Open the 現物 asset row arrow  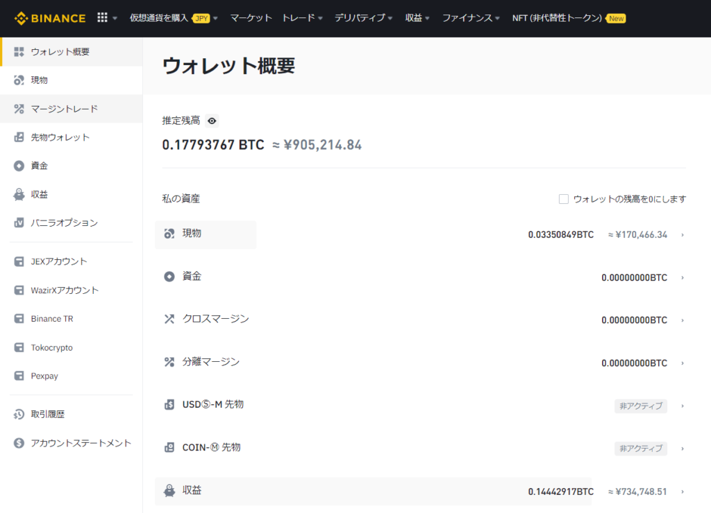click(683, 235)
